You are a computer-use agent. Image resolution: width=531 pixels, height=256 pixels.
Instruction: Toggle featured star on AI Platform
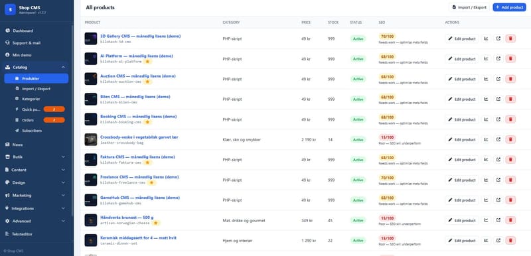(x=147, y=62)
